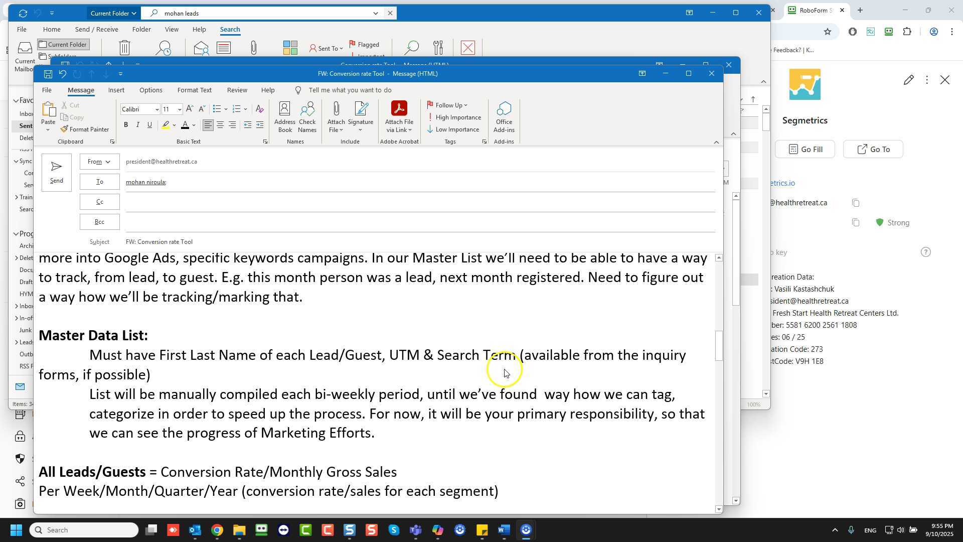Click the Bcc recipient button
963x542 pixels.
point(99,222)
